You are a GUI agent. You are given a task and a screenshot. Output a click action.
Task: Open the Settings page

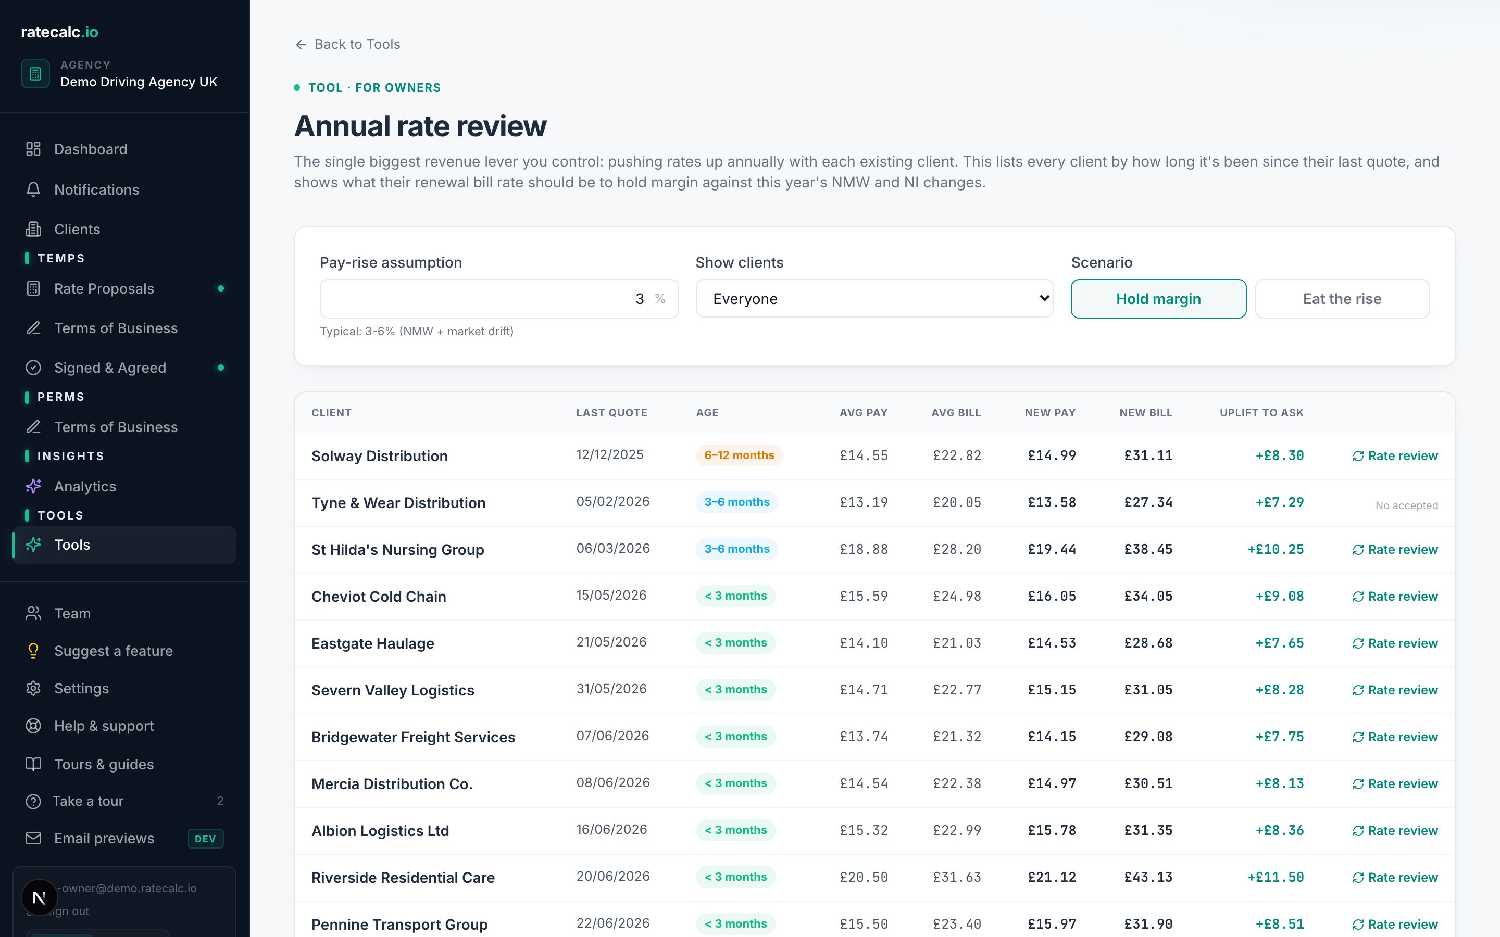124,689
